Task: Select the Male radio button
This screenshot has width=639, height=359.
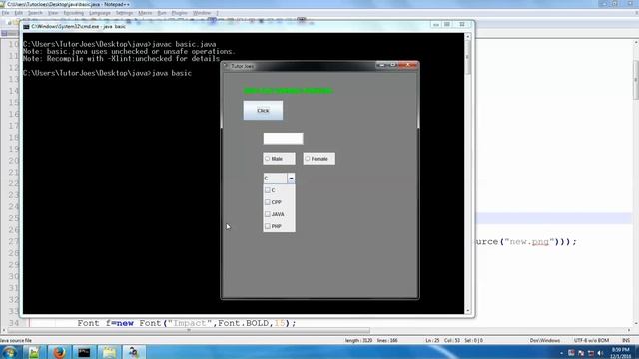Action: [279, 159]
